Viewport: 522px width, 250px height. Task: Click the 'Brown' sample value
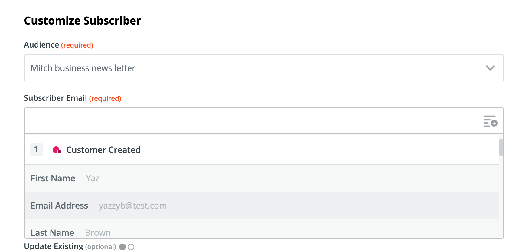(98, 232)
